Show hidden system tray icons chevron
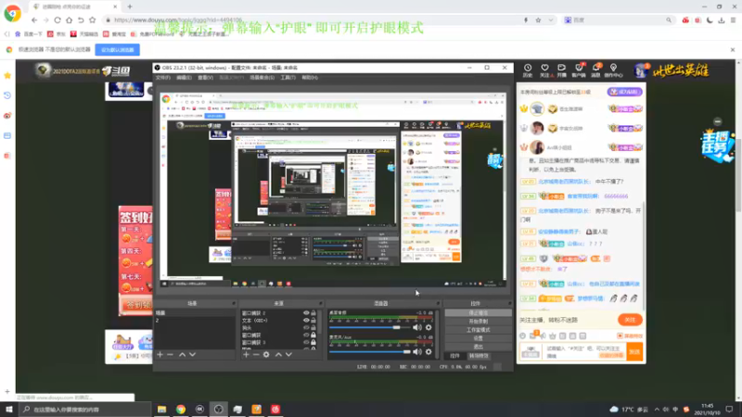The image size is (742, 417). [657, 410]
